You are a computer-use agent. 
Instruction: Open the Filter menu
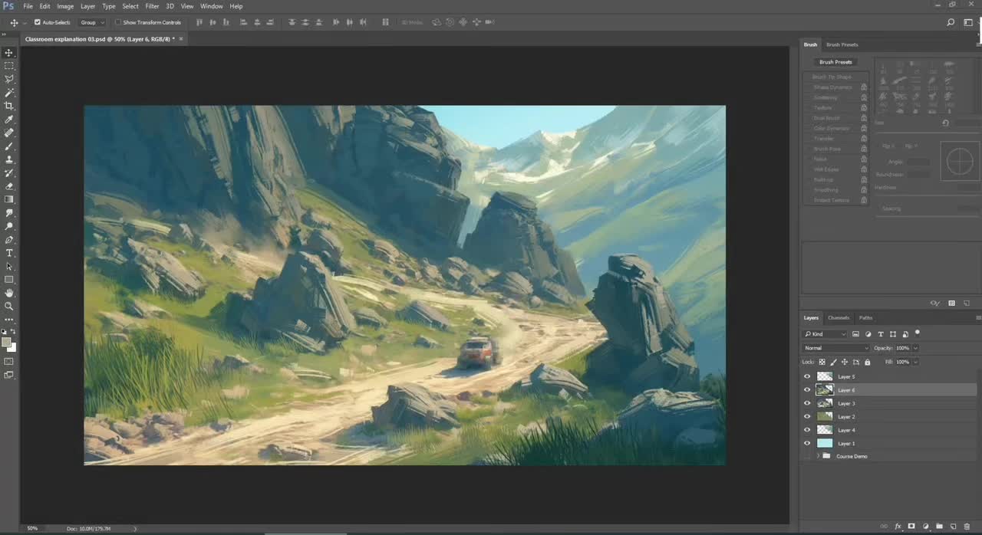click(152, 6)
